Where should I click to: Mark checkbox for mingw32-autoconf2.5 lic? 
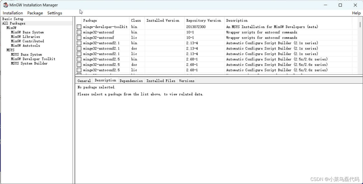pyautogui.click(x=79, y=70)
